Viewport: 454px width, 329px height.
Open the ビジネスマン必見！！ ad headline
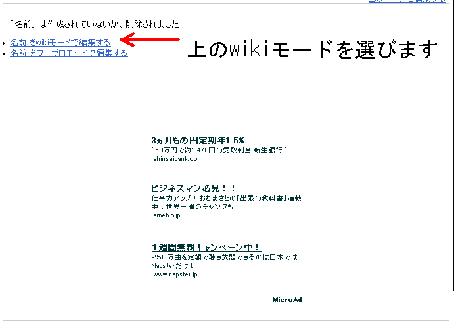[194, 188]
